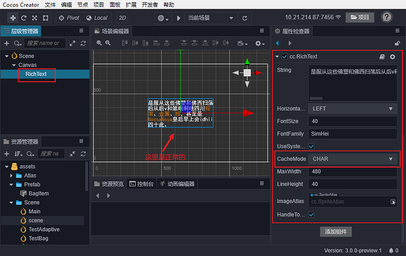Screen dimensions: 406x256
Task: Select the Rotate transform tool
Action: point(24,18)
